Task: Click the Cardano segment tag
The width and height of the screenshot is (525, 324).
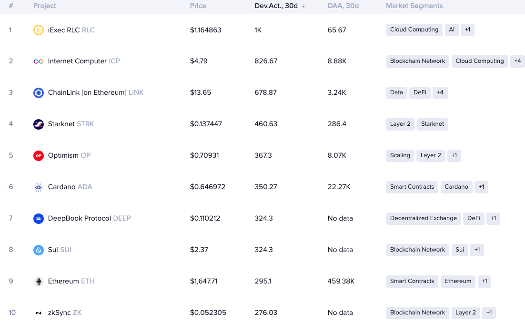Action: (x=456, y=187)
